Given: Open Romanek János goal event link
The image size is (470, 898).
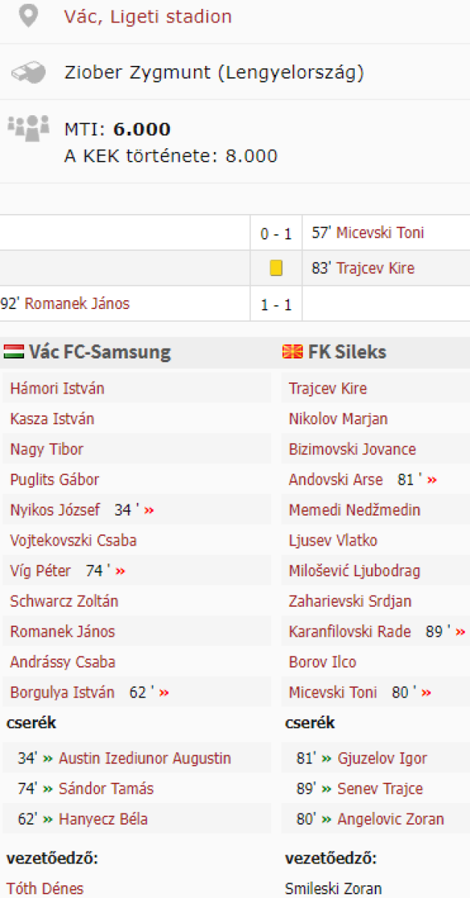Looking at the screenshot, I should pyautogui.click(x=88, y=304).
